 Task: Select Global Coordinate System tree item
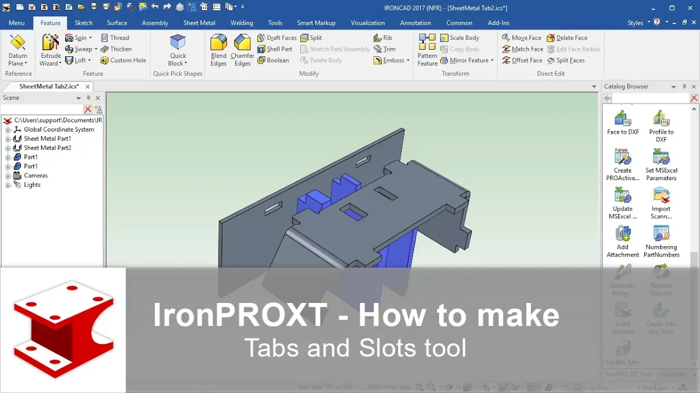click(59, 129)
